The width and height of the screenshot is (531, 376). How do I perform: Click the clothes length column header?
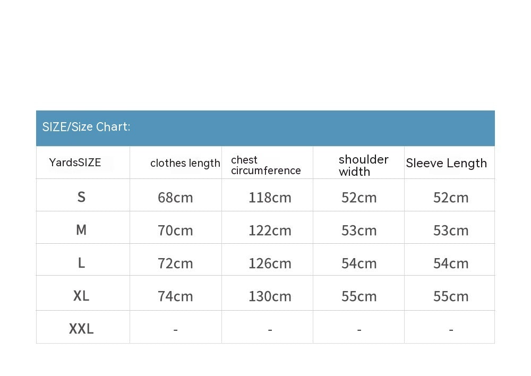[185, 163]
